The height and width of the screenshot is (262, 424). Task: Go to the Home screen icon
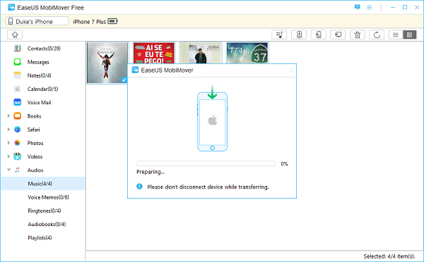(x=15, y=35)
